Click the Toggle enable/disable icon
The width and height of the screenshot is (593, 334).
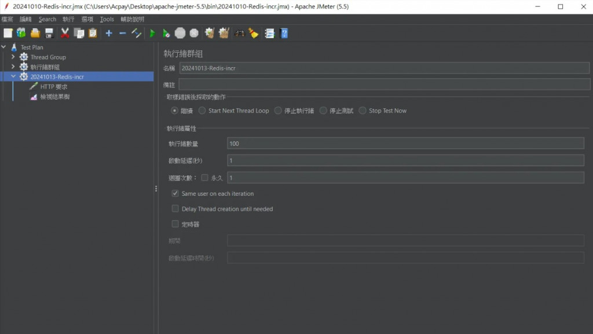(x=136, y=33)
